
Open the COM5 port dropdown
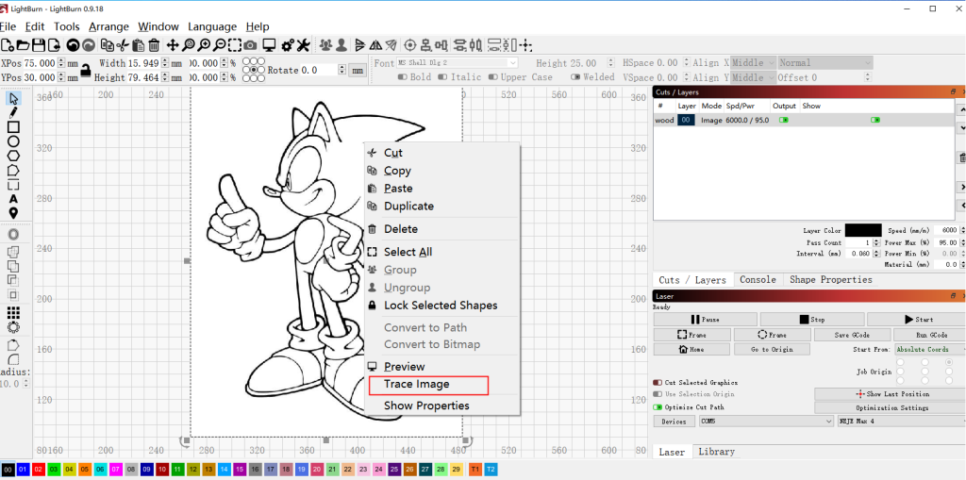(766, 422)
